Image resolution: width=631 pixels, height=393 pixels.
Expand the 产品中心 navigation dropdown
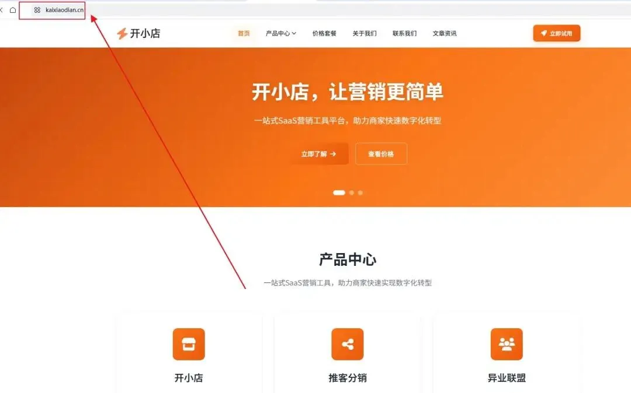[279, 33]
